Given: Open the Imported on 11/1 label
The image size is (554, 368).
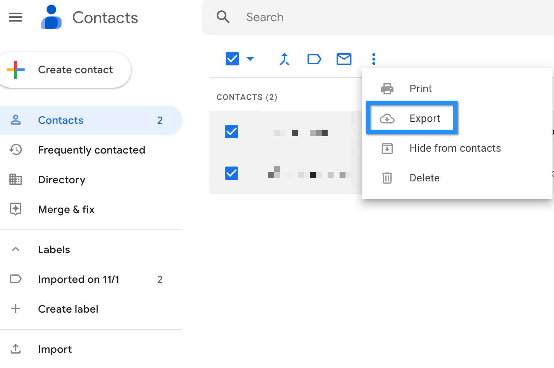Looking at the screenshot, I should point(79,279).
